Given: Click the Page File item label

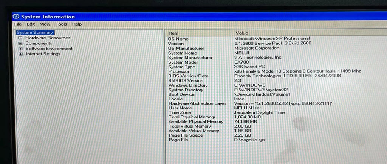Looking at the screenshot, I should point(178,140).
